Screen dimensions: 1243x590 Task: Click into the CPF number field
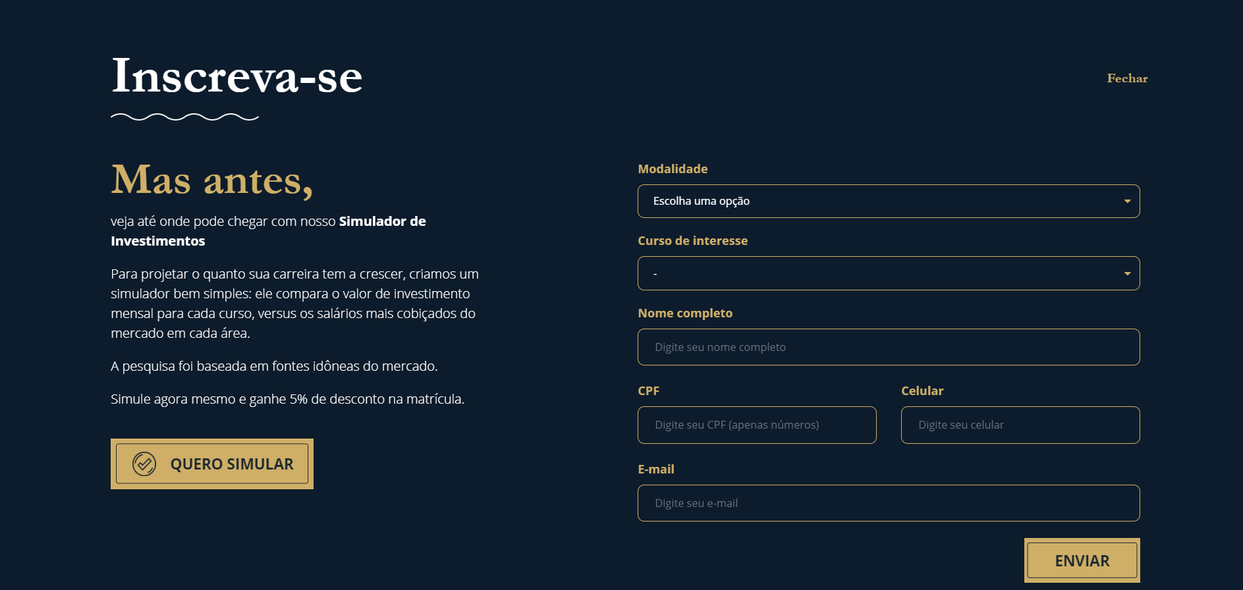point(756,425)
